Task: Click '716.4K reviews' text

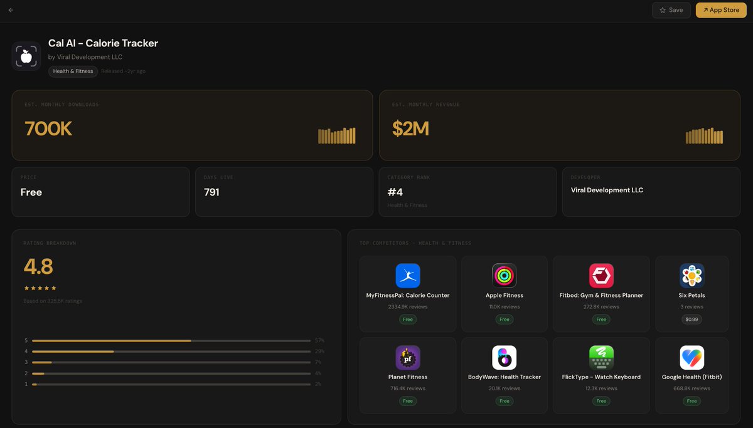Action: coord(408,389)
